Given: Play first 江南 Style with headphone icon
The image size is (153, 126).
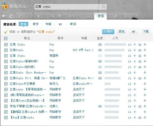Looking at the screenshot, I should pos(130,45).
